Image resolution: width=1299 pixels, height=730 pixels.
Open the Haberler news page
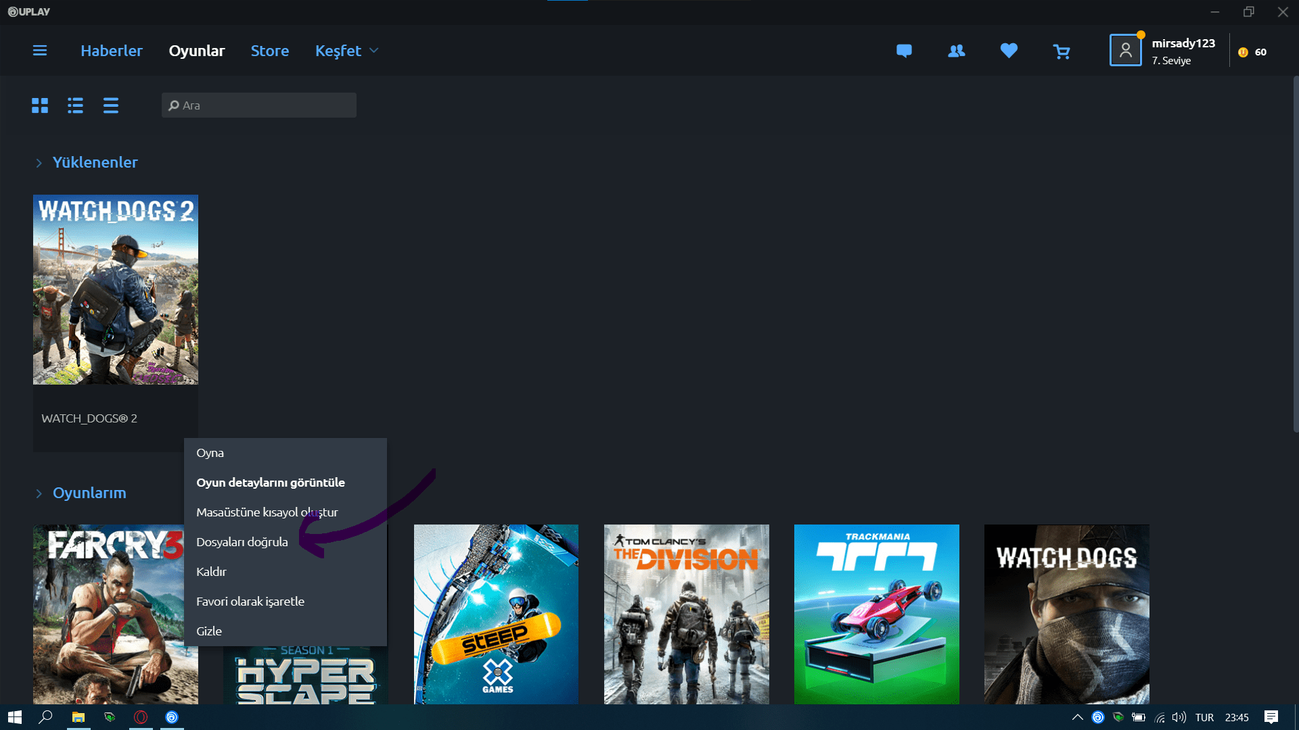[112, 51]
